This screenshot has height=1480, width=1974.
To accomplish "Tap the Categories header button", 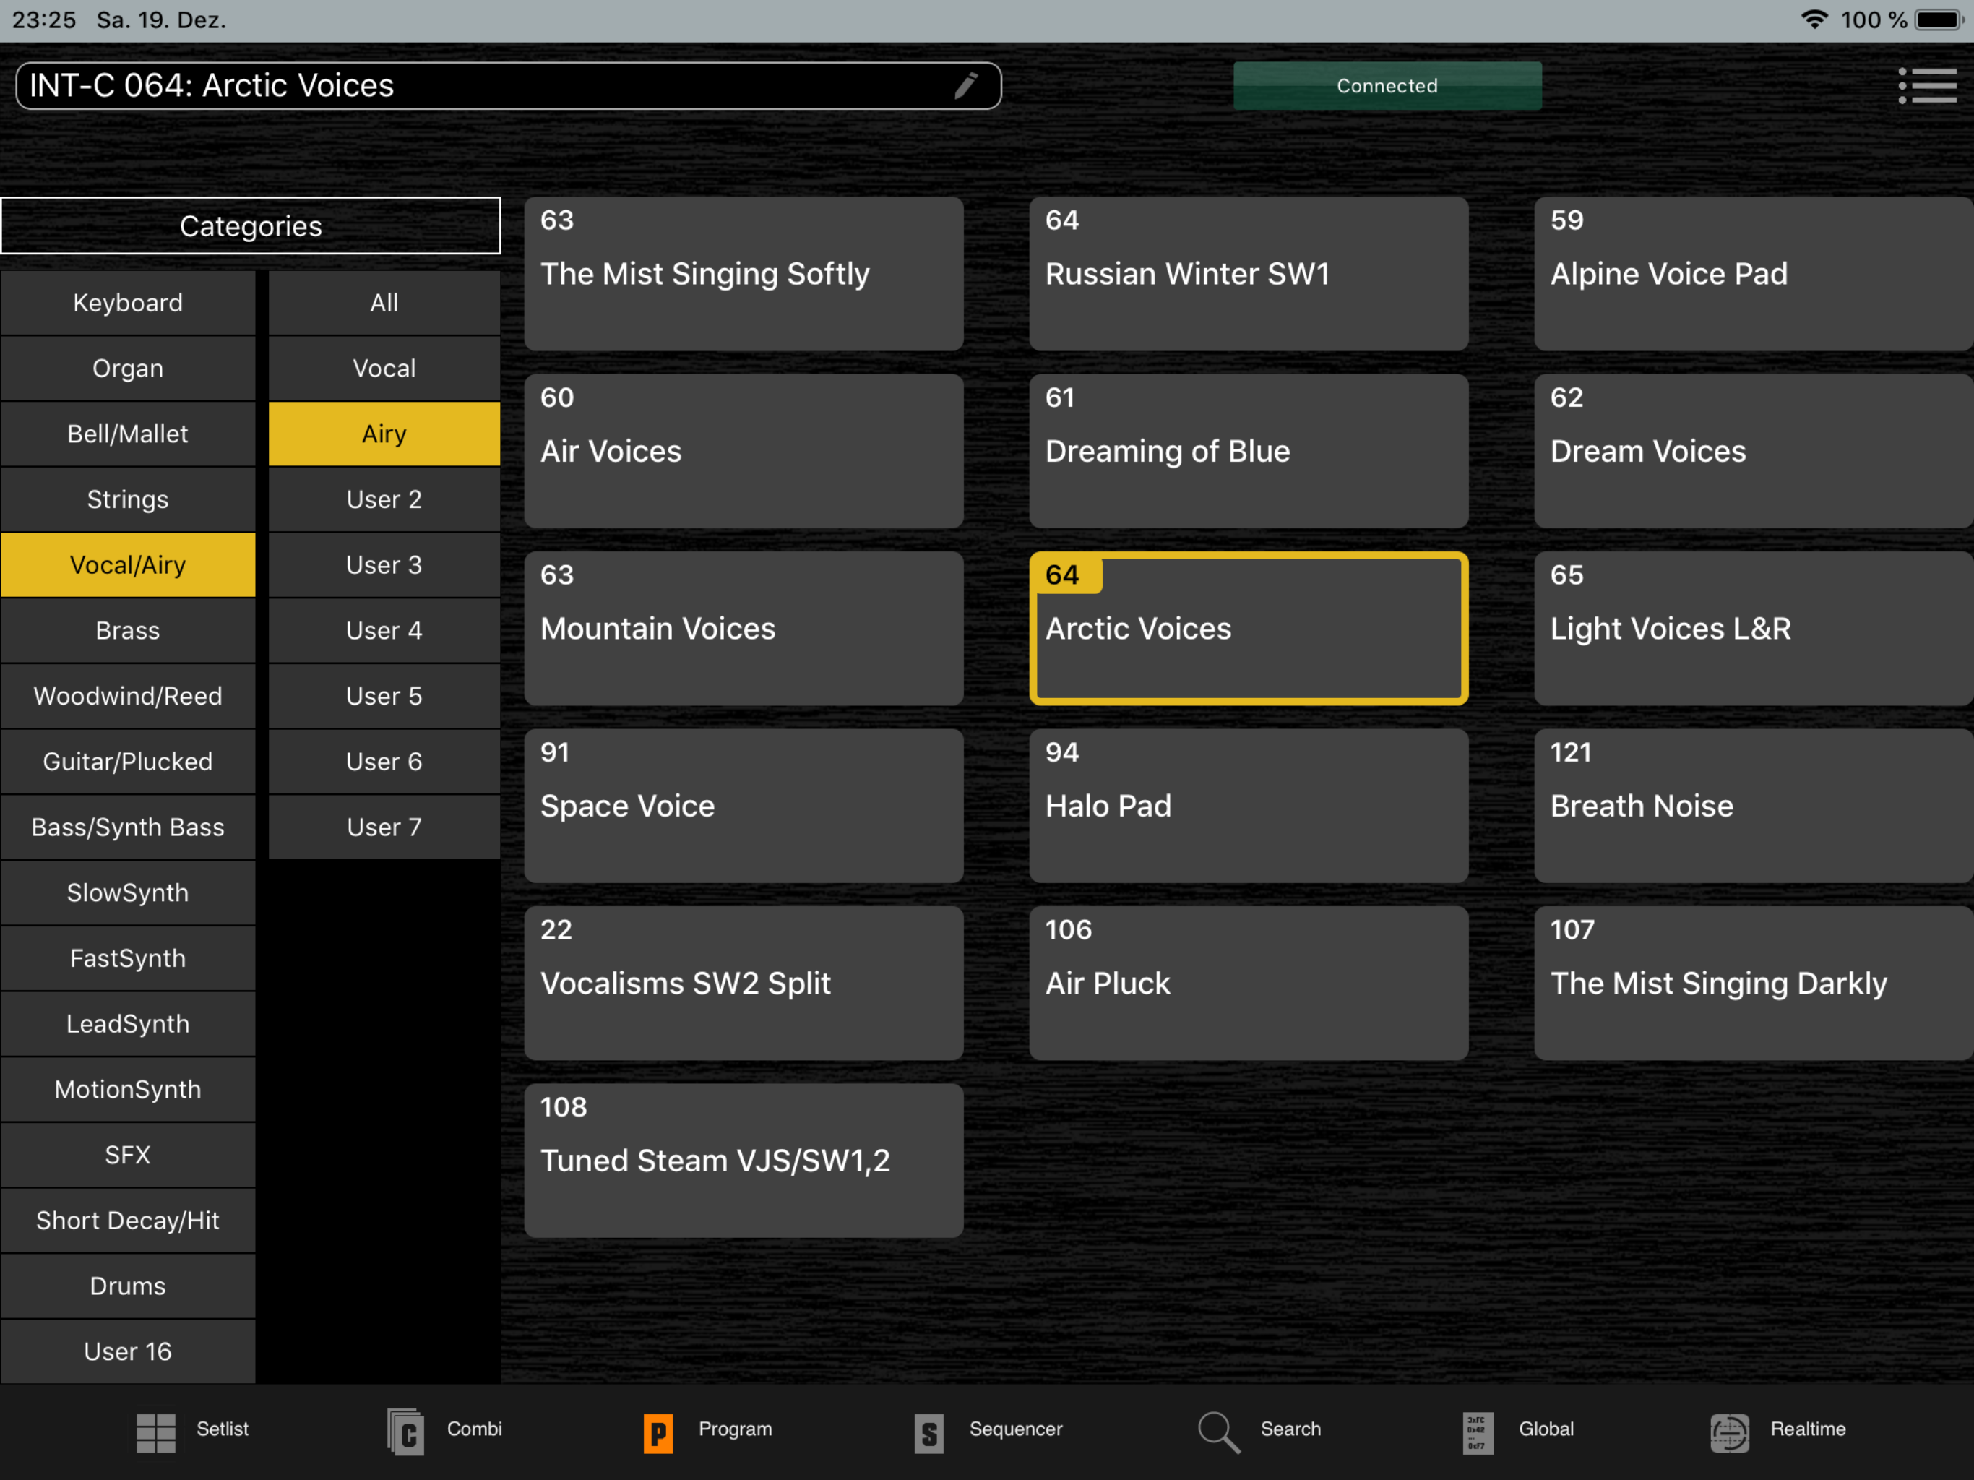I will tap(251, 226).
